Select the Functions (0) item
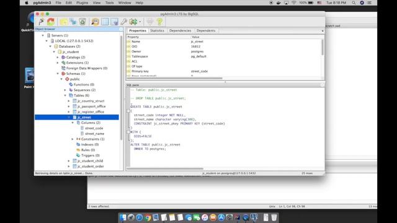 pos(84,85)
